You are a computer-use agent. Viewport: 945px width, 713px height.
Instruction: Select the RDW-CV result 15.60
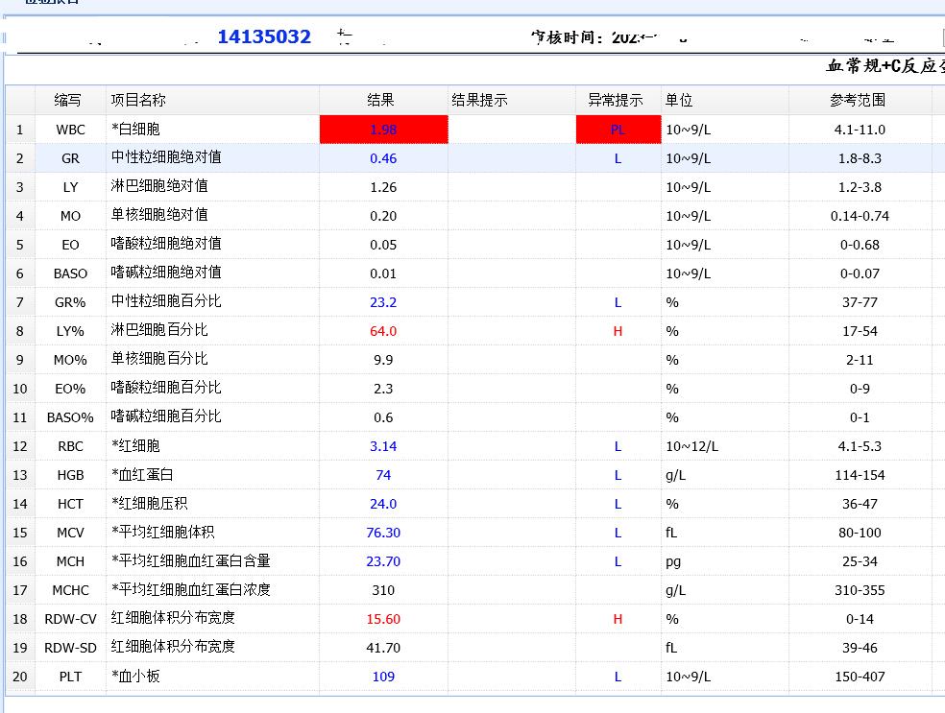click(382, 619)
